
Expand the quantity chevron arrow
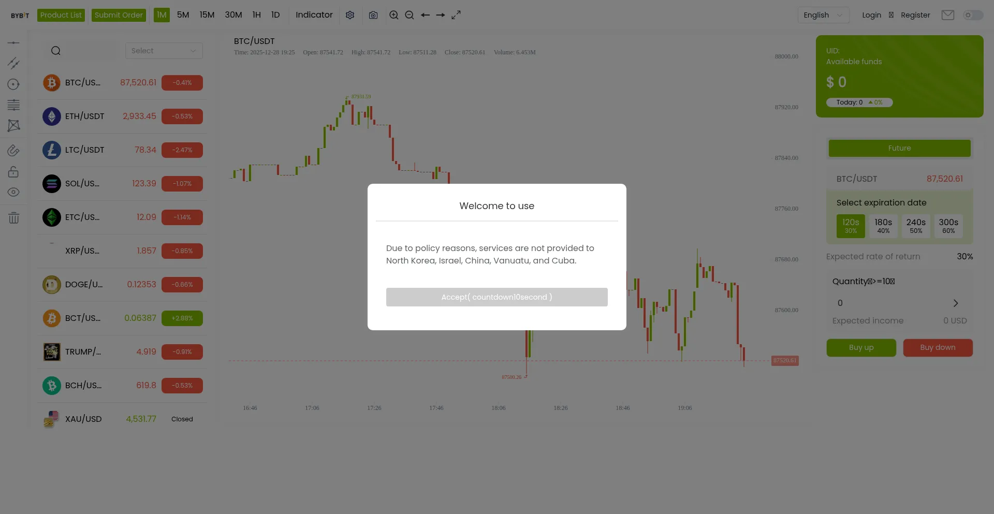[956, 303]
